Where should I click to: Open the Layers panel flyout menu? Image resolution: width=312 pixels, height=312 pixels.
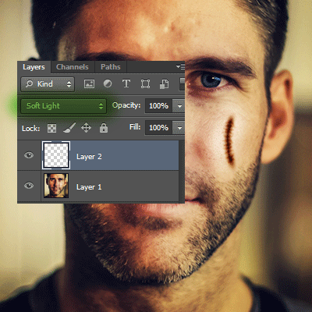(x=180, y=67)
